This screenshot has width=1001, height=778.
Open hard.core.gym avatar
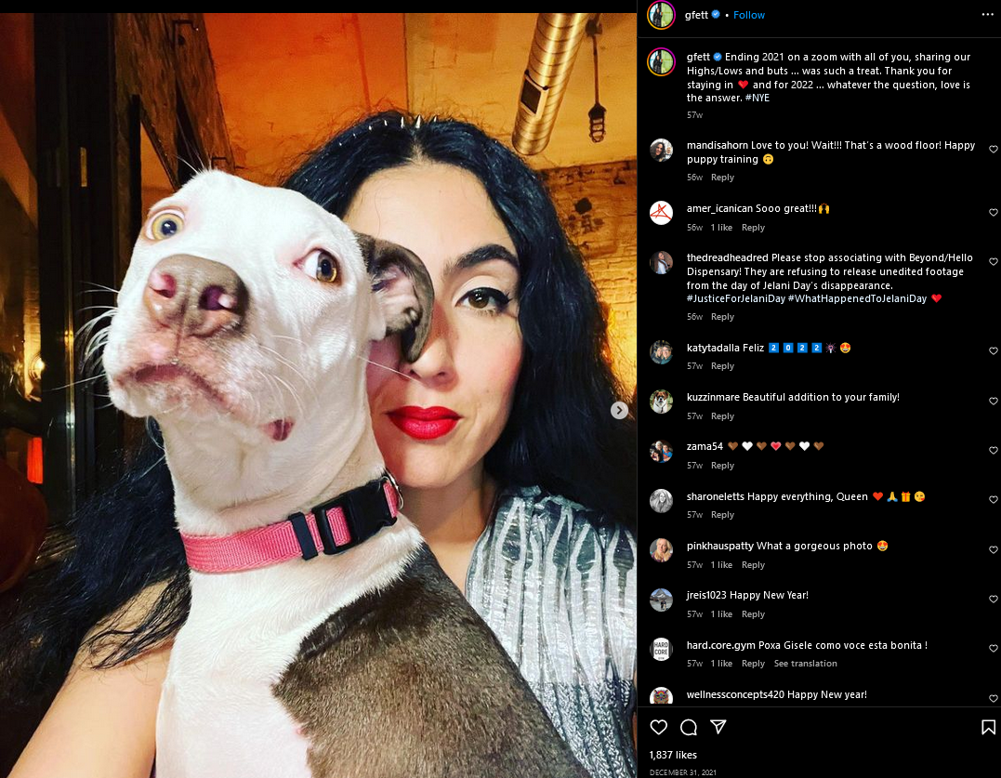[x=661, y=649]
